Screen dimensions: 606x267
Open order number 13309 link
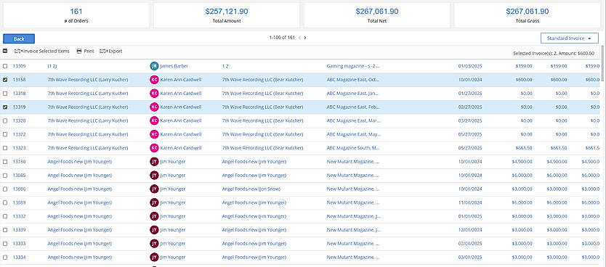(x=19, y=66)
